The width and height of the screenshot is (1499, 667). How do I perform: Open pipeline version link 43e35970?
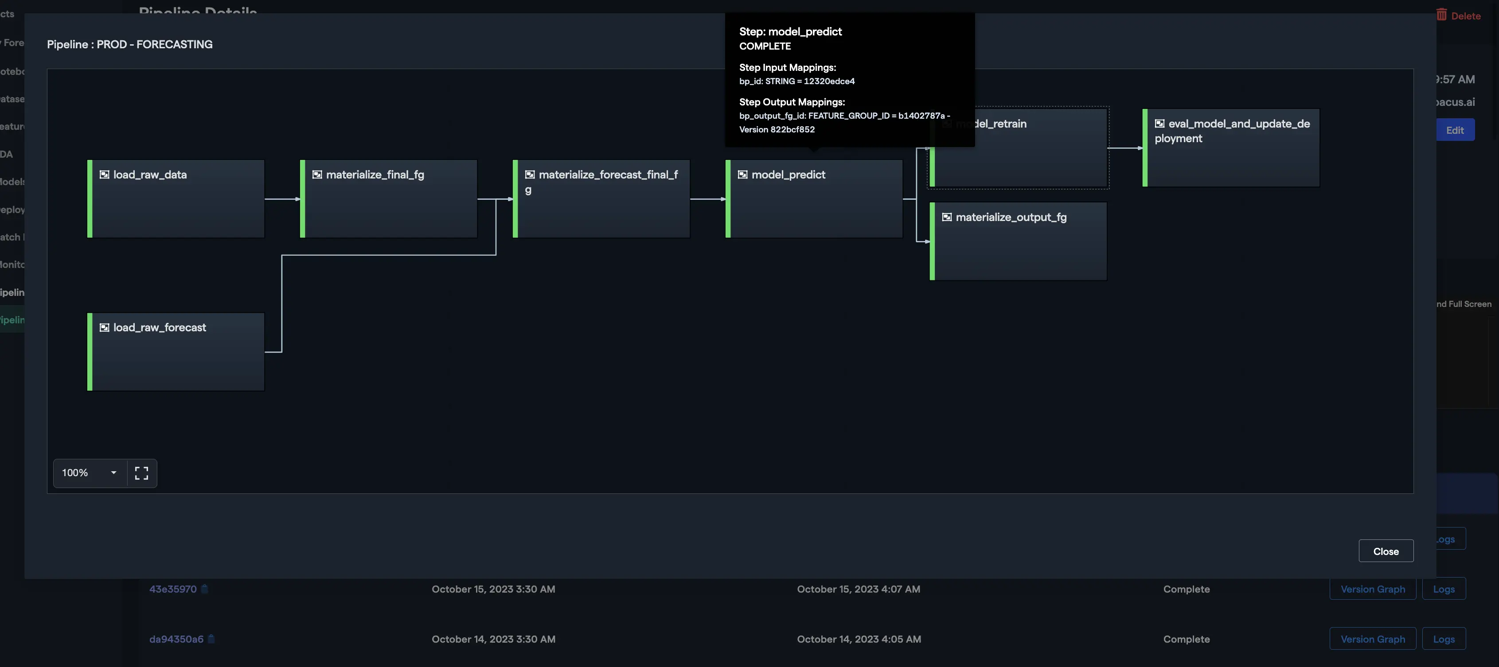[173, 589]
